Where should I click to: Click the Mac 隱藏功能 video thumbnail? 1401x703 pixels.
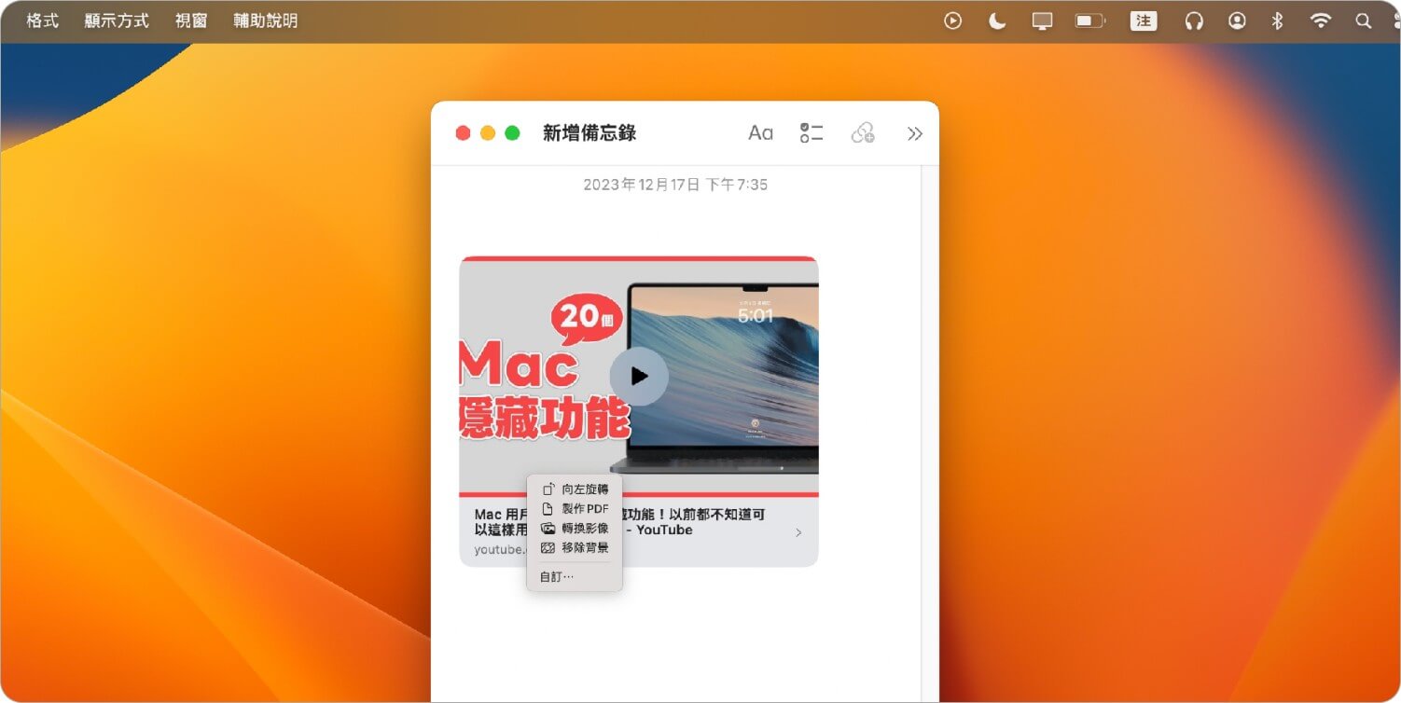tap(639, 375)
